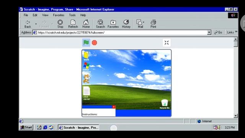Click the Start button

26,127
